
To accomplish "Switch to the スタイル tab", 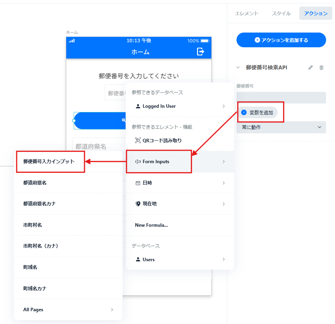I will tap(281, 13).
